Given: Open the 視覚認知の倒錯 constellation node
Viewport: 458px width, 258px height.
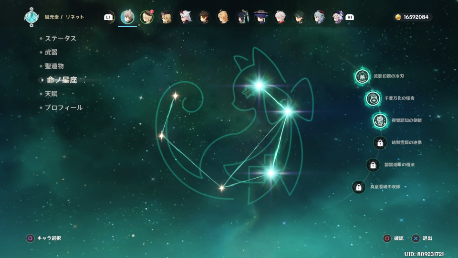Looking at the screenshot, I should pyautogui.click(x=380, y=120).
